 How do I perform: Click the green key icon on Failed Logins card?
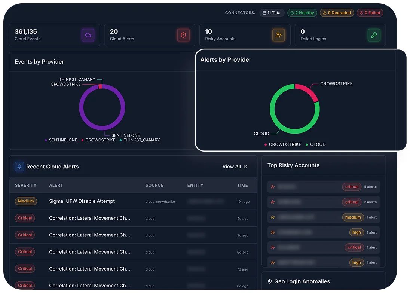pyautogui.click(x=374, y=35)
